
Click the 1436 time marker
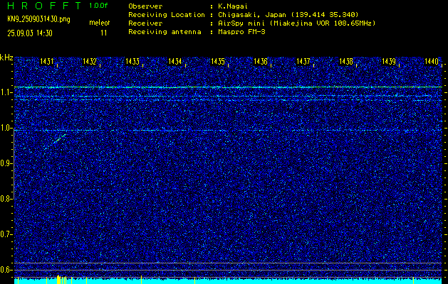(261, 61)
